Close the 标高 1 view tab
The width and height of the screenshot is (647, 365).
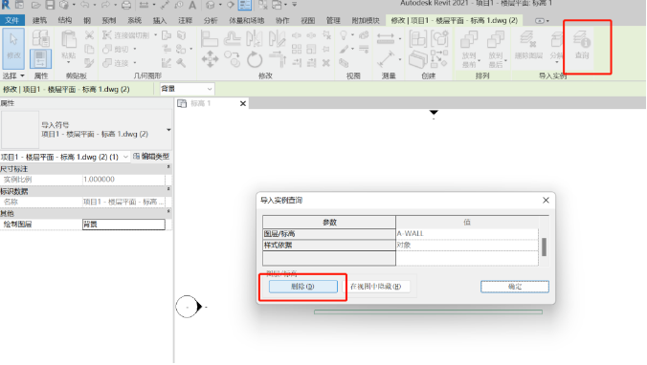click(x=243, y=103)
